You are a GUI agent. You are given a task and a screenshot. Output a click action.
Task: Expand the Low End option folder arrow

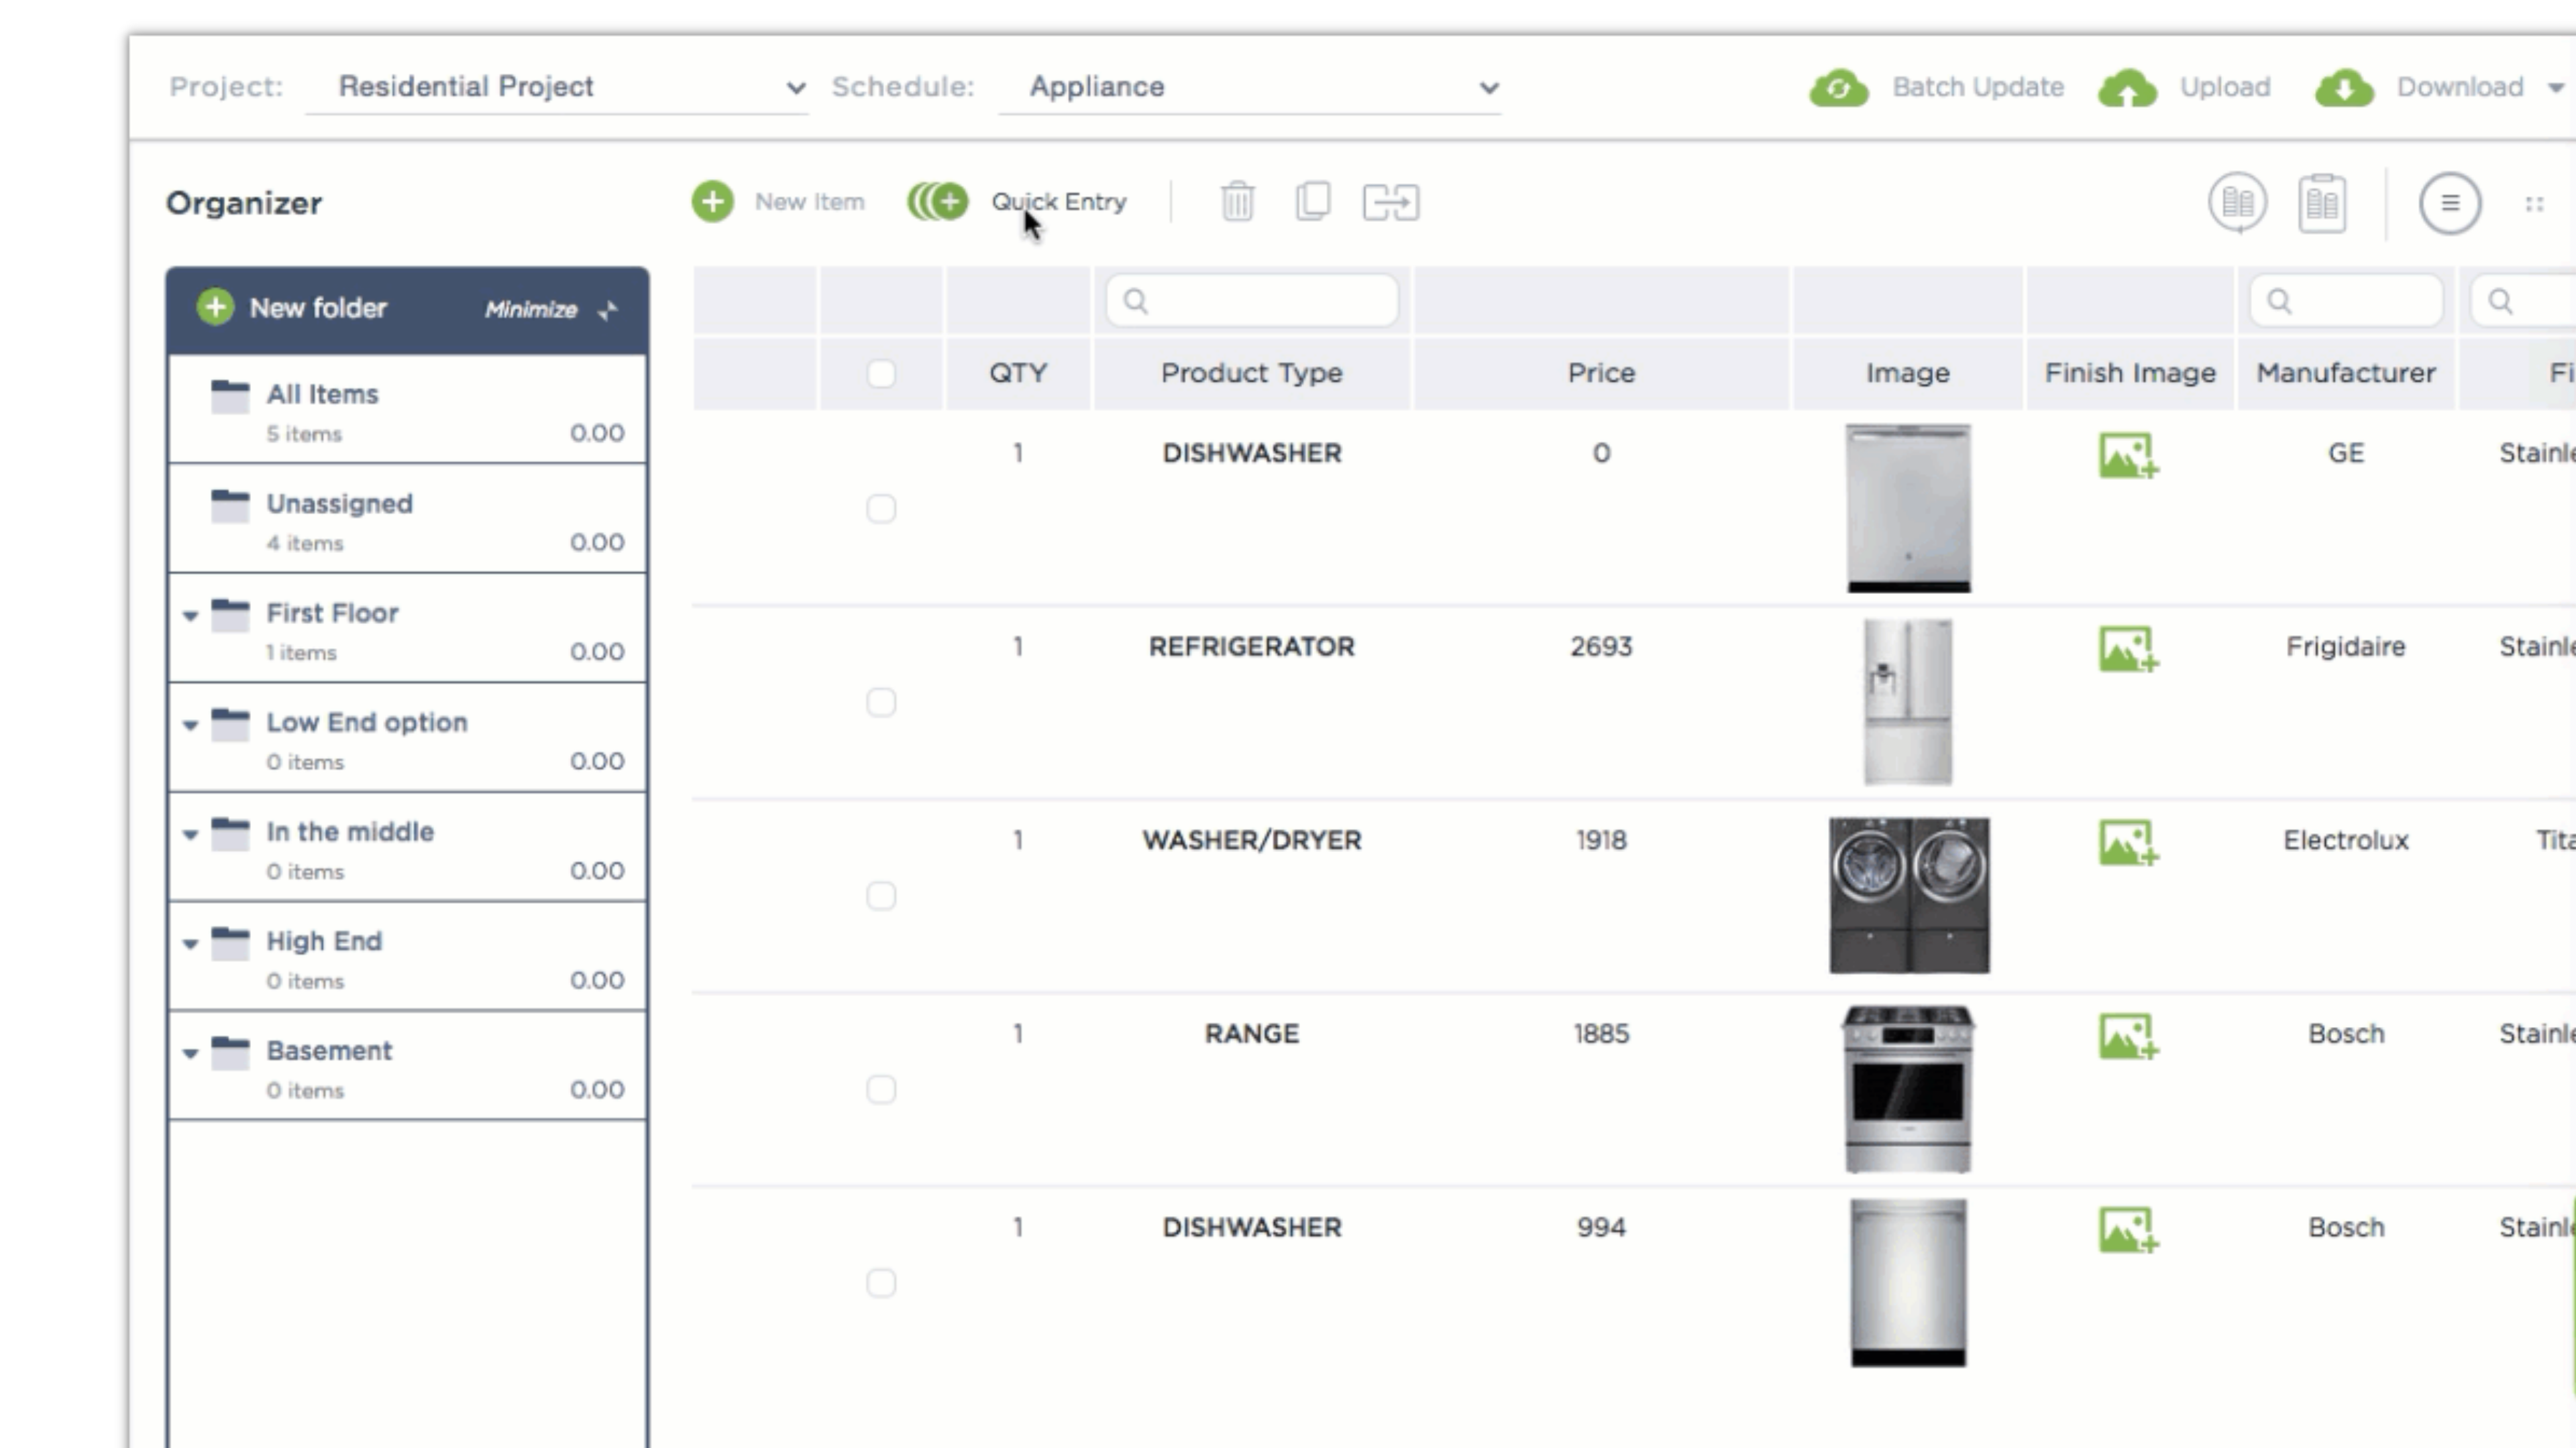[190, 725]
